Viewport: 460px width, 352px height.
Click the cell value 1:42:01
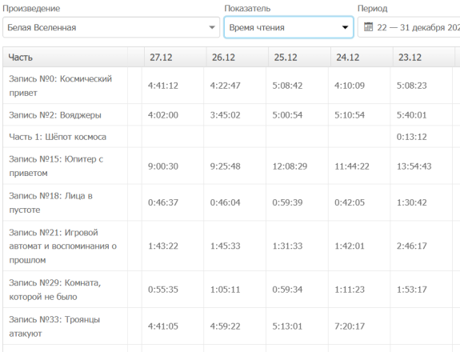pos(350,246)
